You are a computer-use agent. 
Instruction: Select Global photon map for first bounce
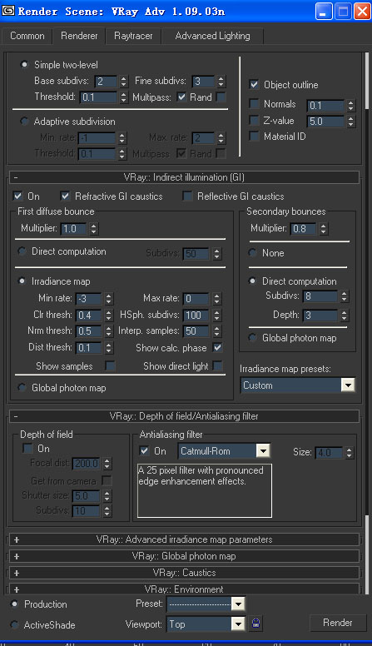(22, 388)
